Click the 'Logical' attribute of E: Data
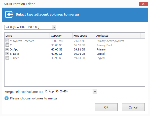 click(100, 54)
